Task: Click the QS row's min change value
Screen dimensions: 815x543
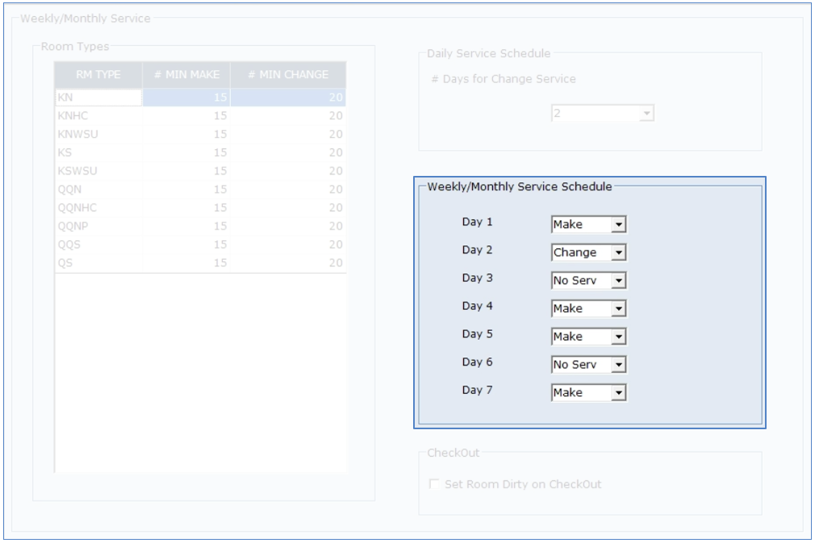Action: (x=288, y=262)
